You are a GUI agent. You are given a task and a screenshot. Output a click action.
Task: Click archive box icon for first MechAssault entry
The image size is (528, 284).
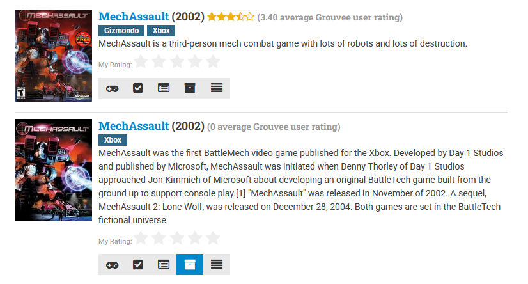(x=190, y=88)
